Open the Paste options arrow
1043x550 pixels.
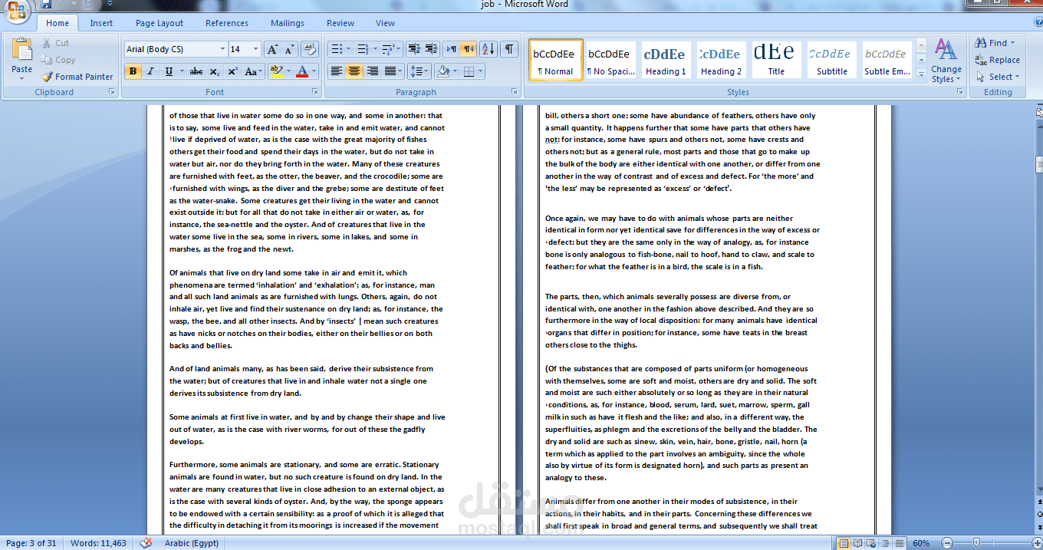click(x=21, y=78)
